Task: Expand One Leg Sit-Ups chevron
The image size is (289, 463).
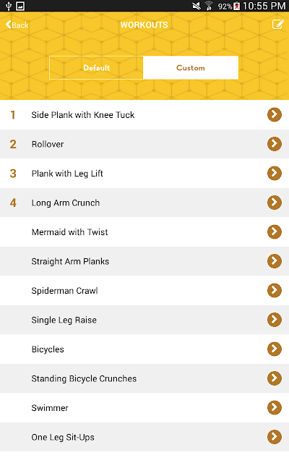Action: pyautogui.click(x=275, y=437)
